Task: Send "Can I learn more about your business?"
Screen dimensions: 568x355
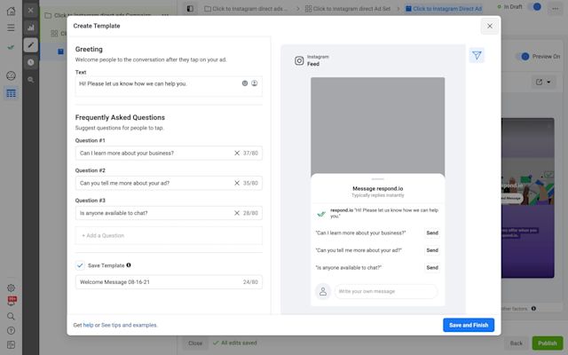Action: pos(432,233)
